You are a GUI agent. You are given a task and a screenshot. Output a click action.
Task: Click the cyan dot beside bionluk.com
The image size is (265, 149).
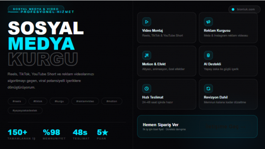coord(233,9)
